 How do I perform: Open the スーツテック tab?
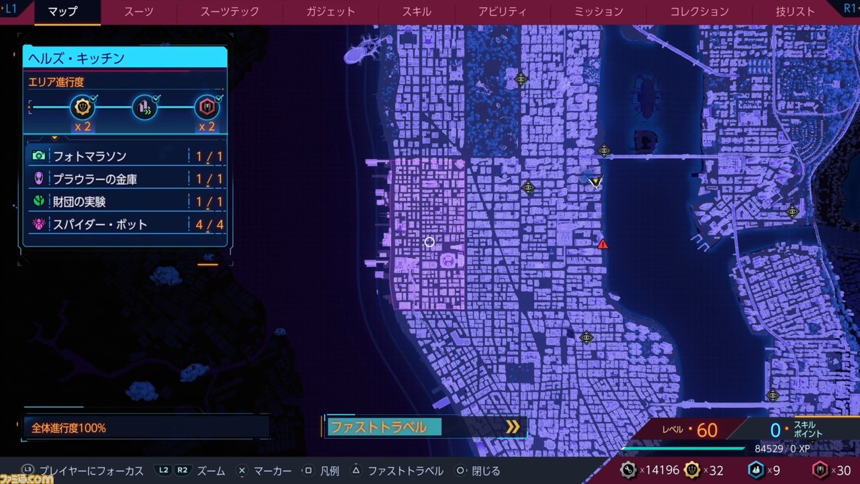click(230, 11)
